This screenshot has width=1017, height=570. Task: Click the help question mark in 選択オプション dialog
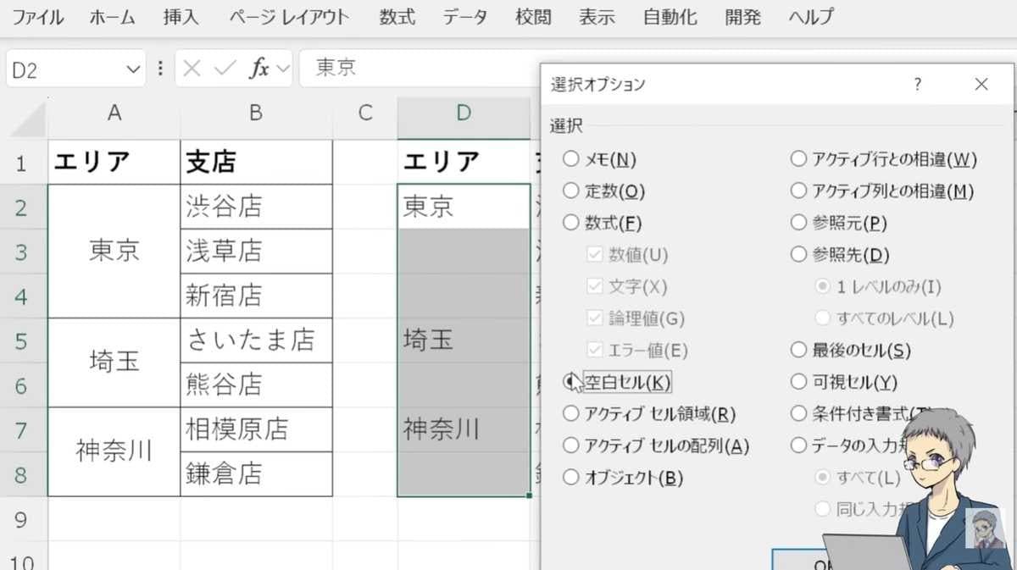tap(918, 85)
